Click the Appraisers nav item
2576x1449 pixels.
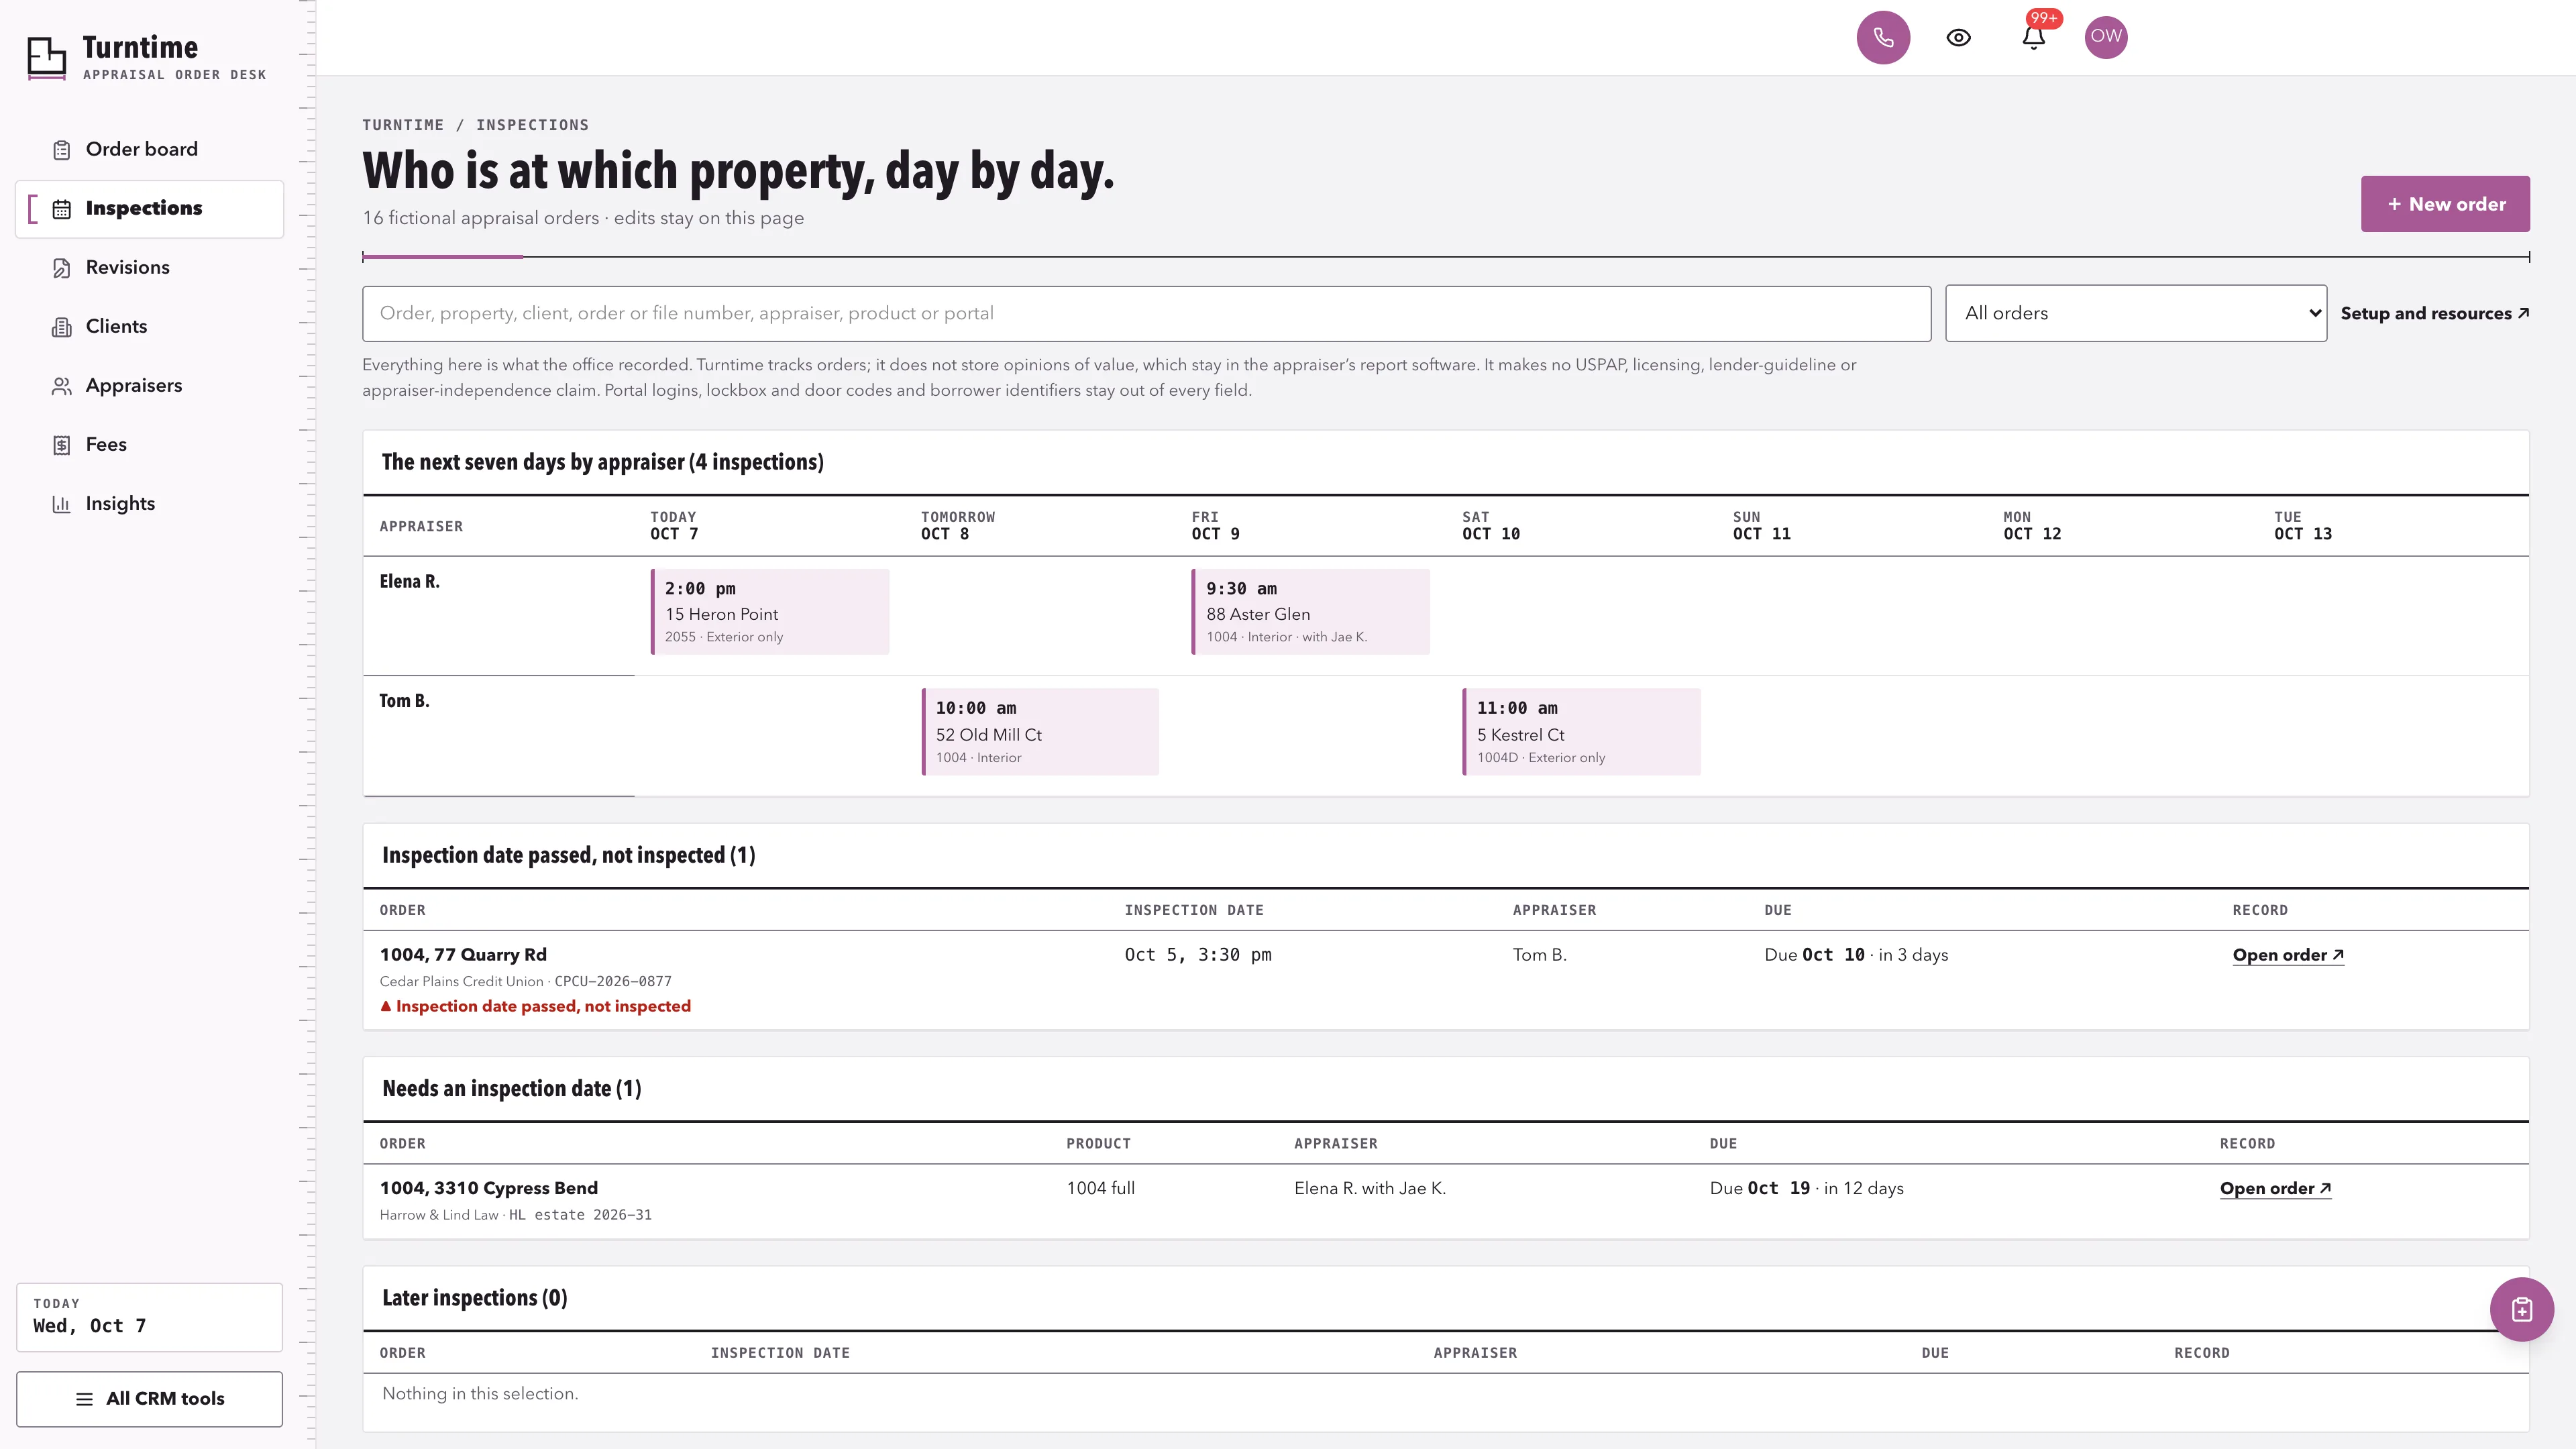(150, 386)
